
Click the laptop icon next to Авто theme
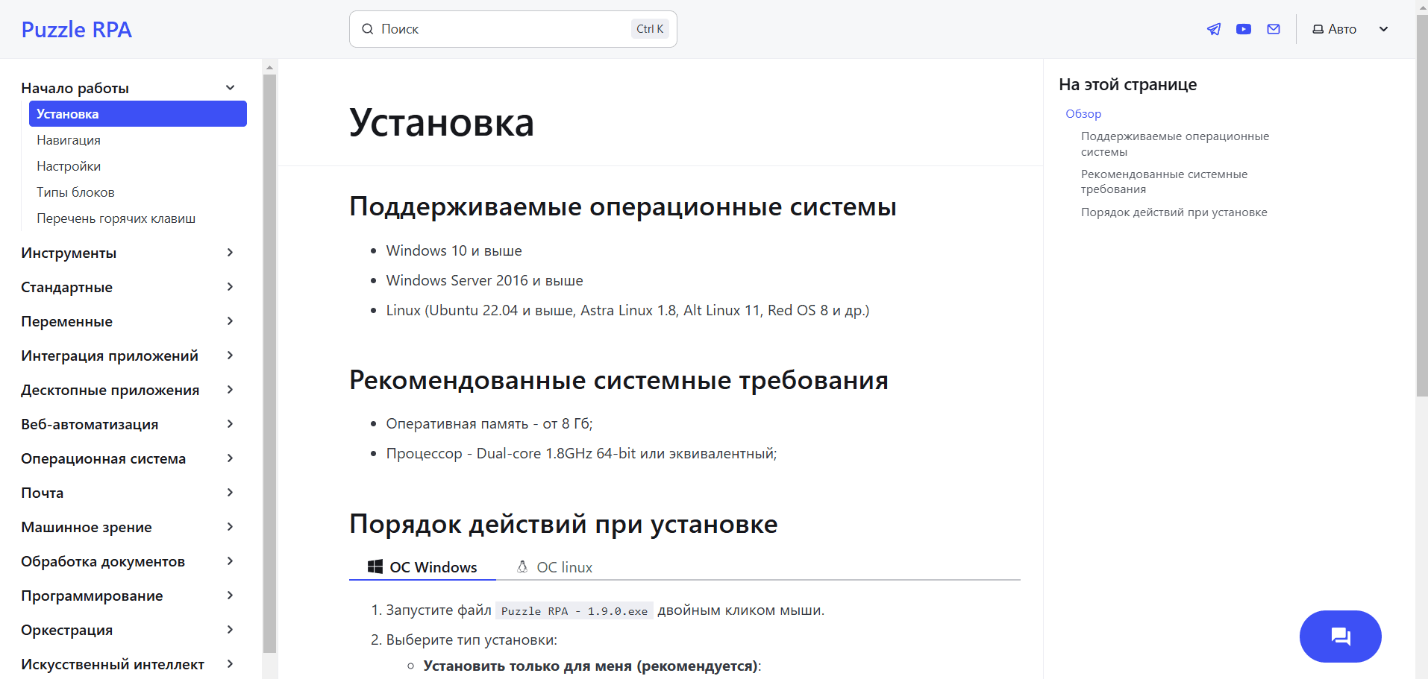pyautogui.click(x=1317, y=28)
